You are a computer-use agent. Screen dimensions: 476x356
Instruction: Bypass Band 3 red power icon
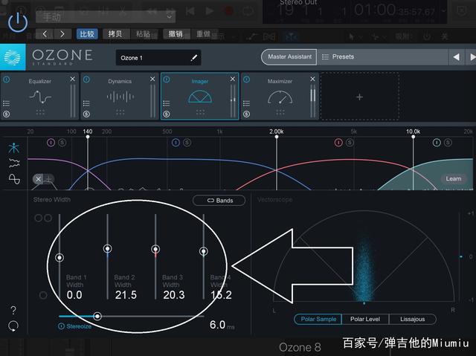point(338,143)
